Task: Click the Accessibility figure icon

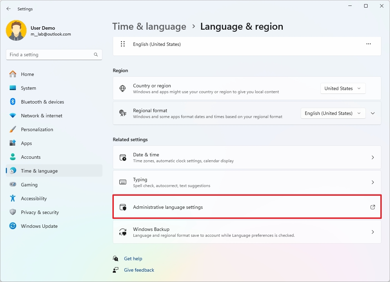Action: [13, 198]
